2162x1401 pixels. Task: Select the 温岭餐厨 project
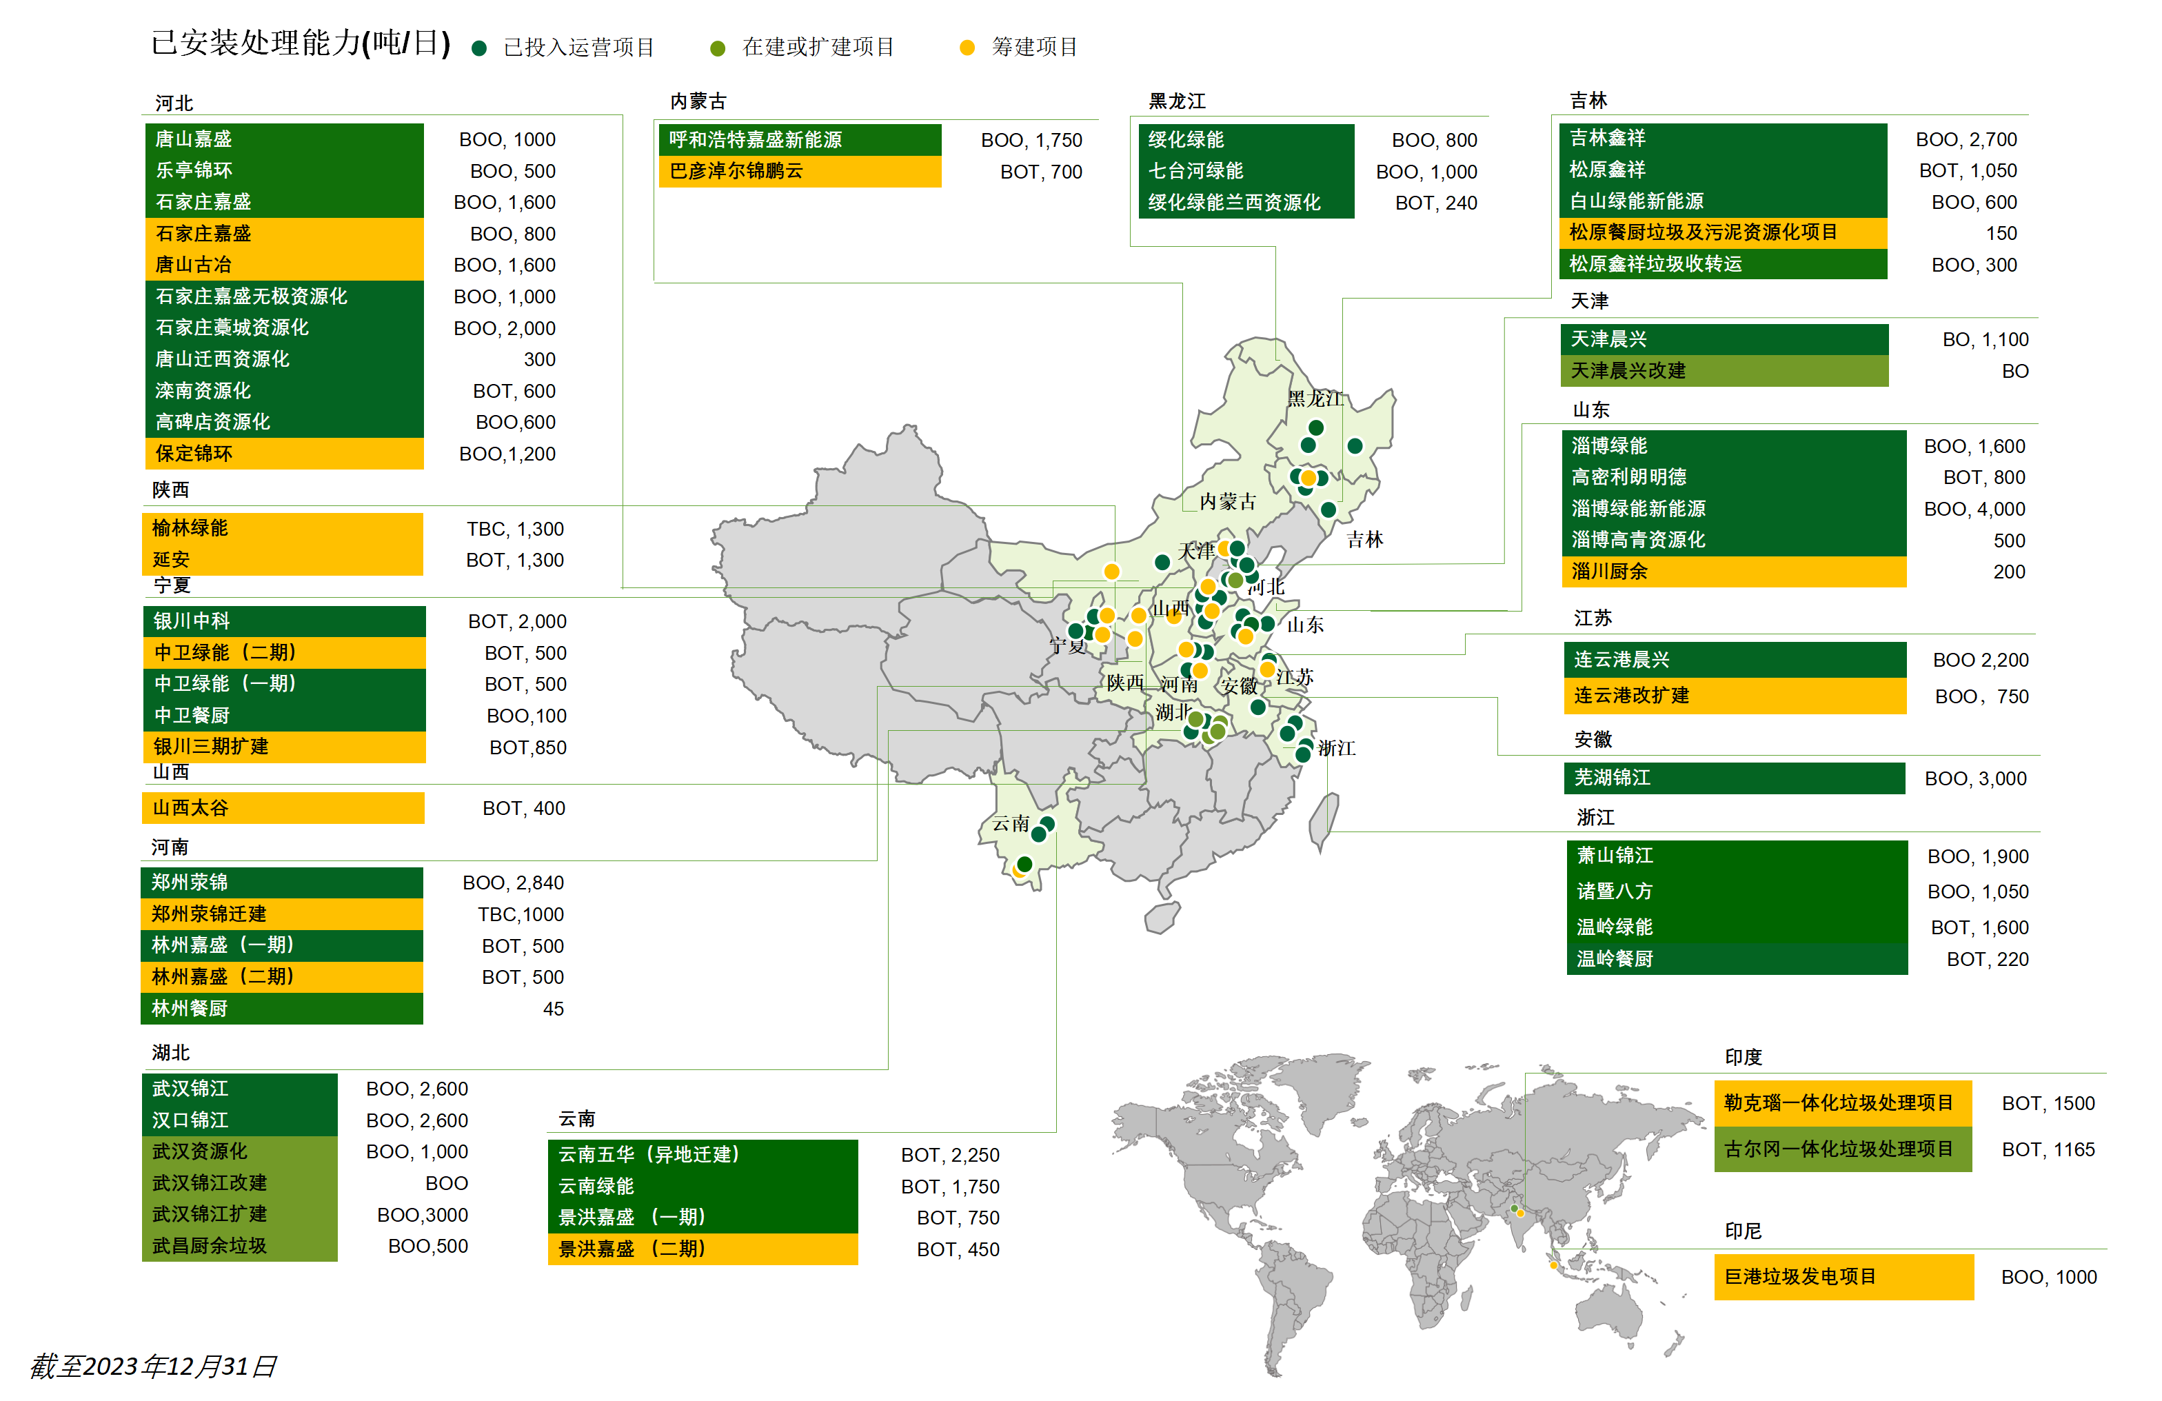pyautogui.click(x=1737, y=960)
